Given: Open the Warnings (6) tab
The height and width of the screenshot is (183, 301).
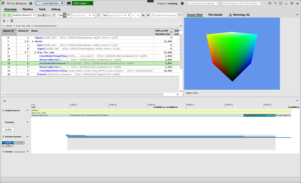Looking at the screenshot, I should point(239,15).
